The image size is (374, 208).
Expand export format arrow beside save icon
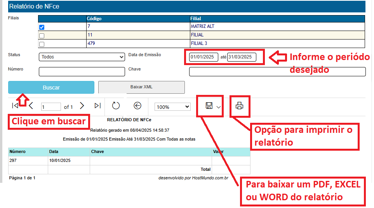[x=219, y=107]
